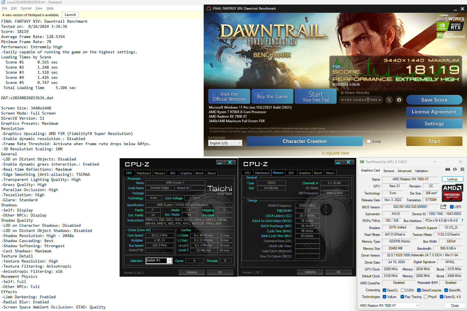467x311 pixels.
Task: Click the AMD Radeon Graphics logo
Action: 452,192
